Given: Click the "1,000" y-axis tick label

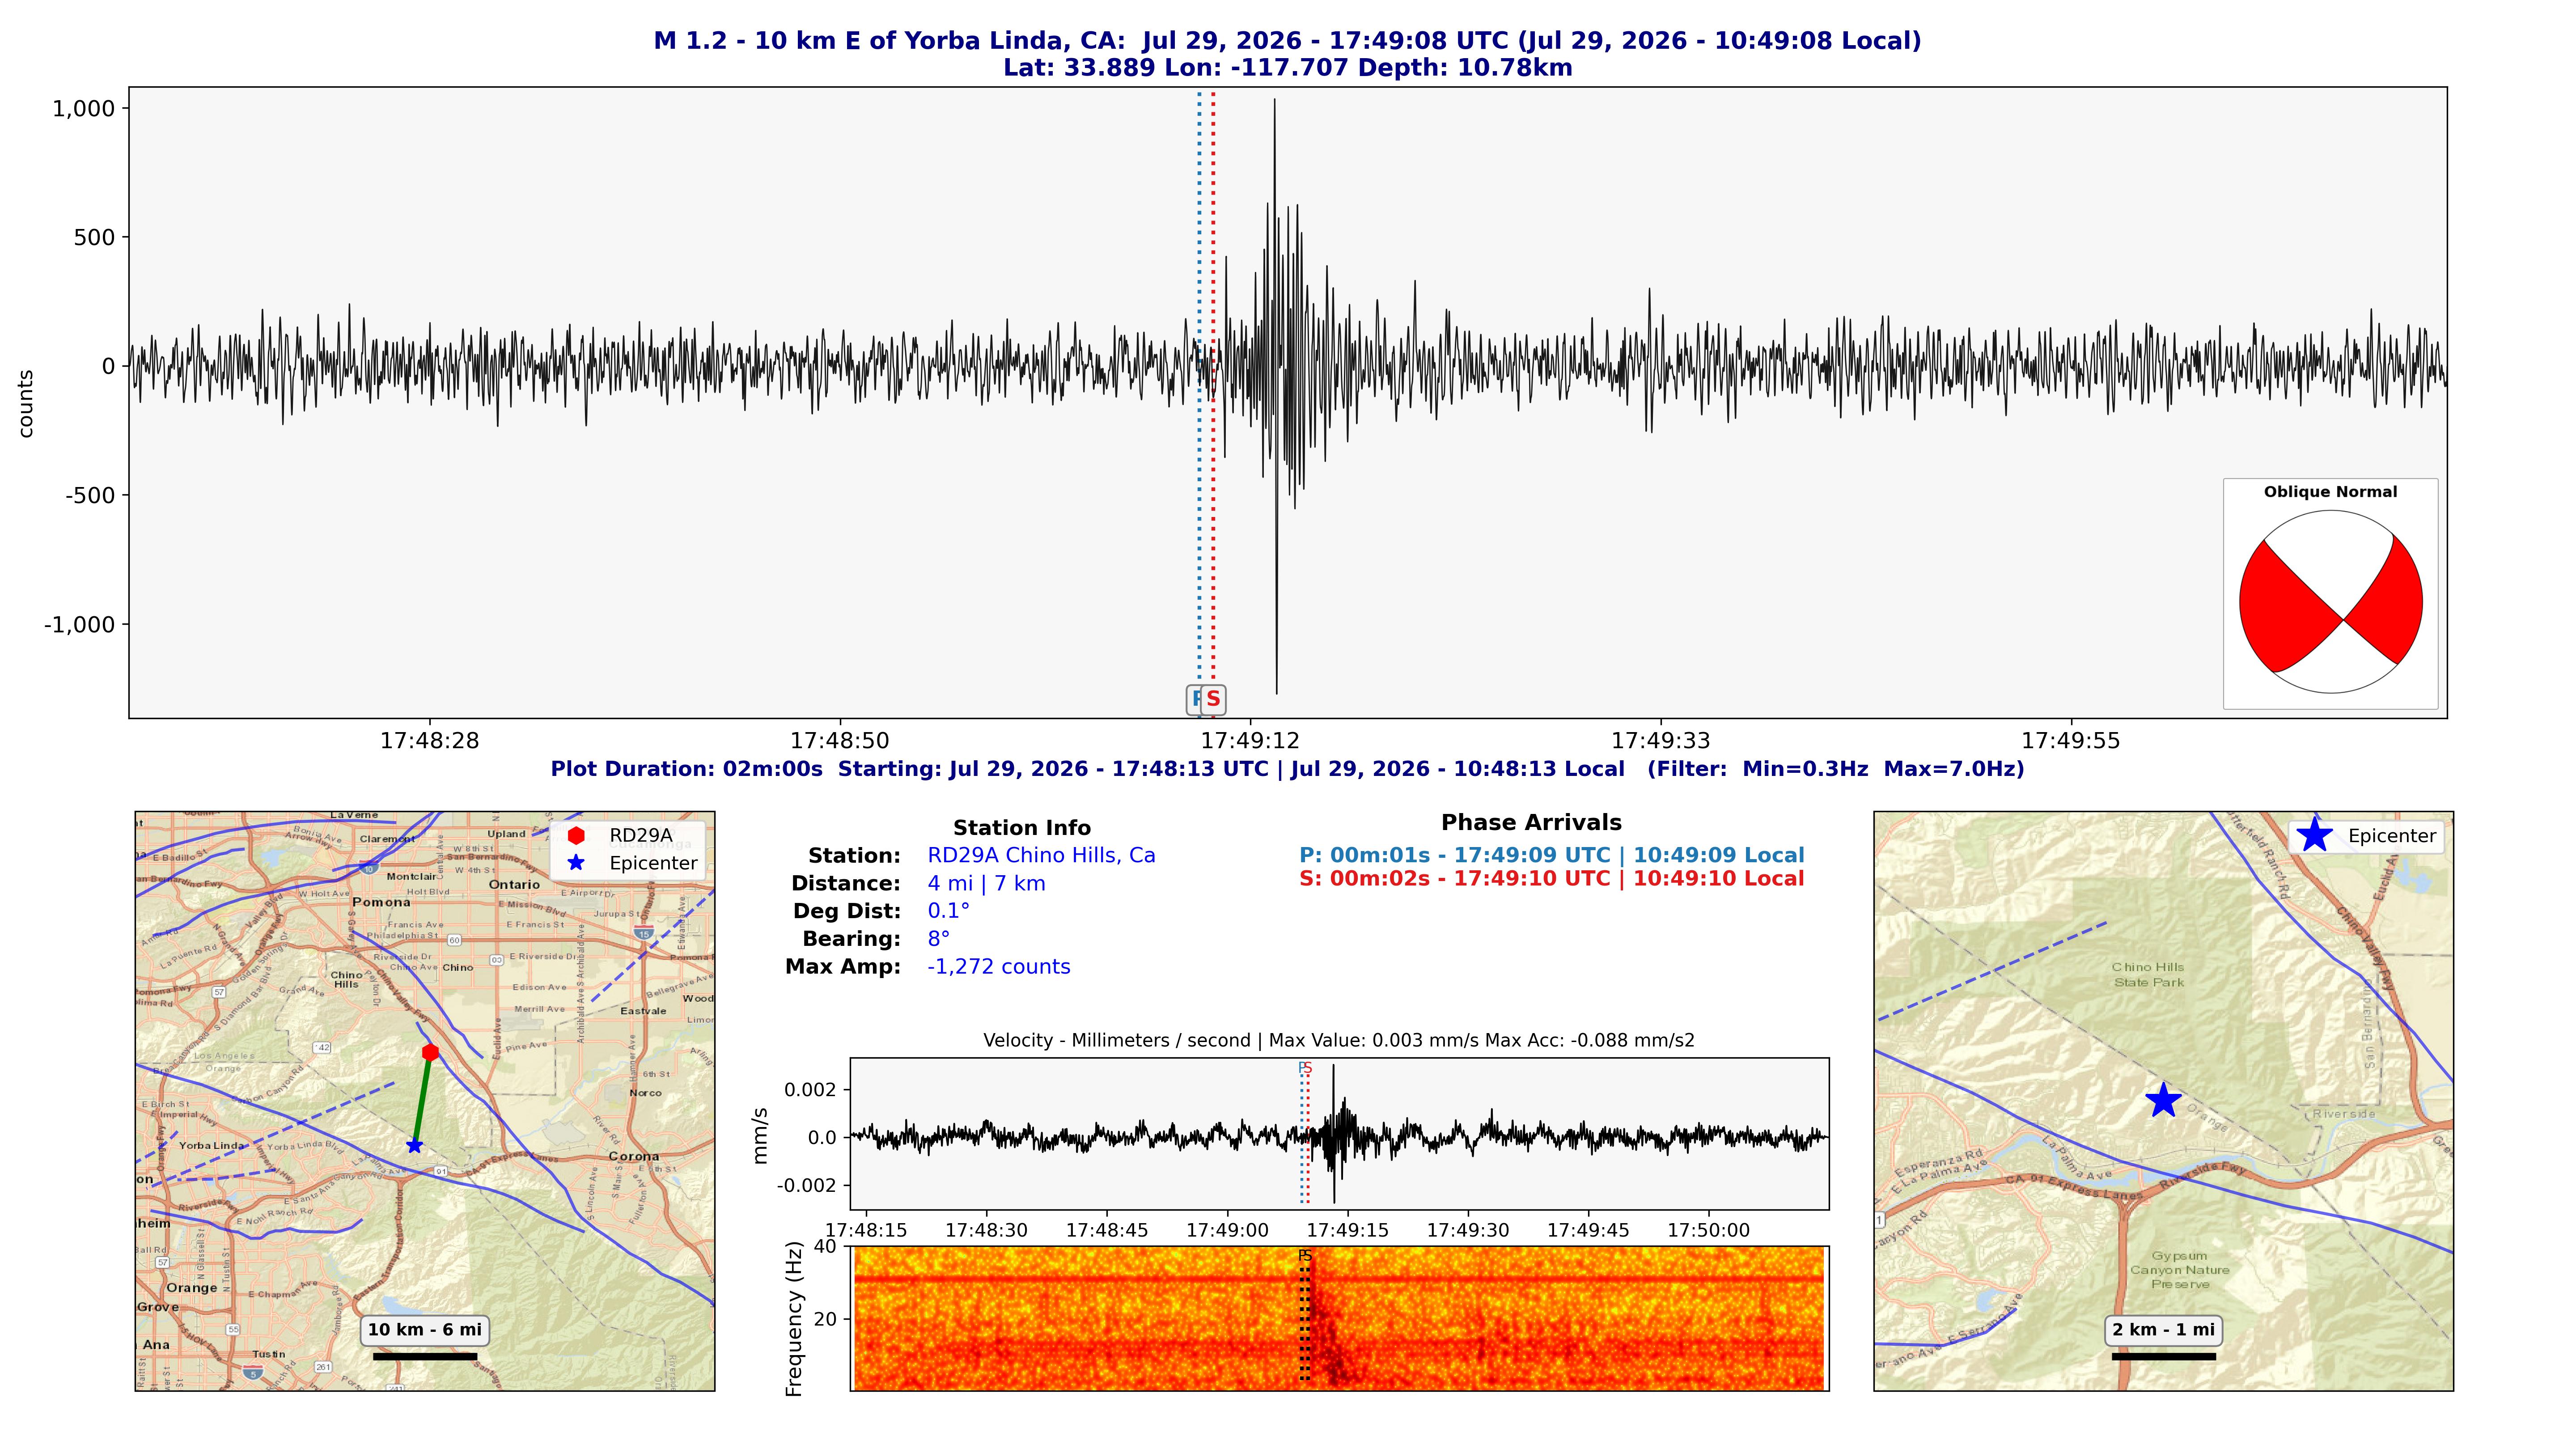Looking at the screenshot, I should tap(84, 109).
